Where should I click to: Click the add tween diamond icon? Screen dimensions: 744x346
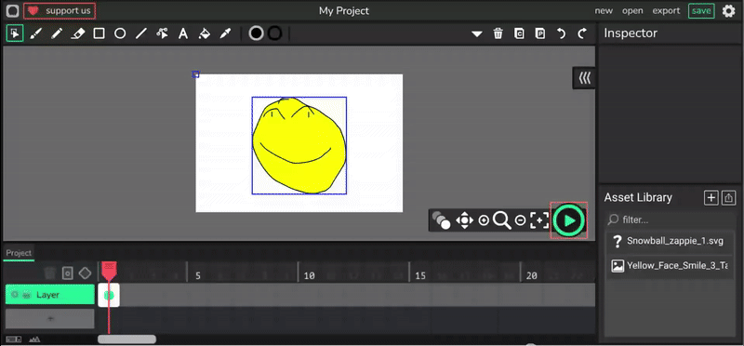point(85,273)
